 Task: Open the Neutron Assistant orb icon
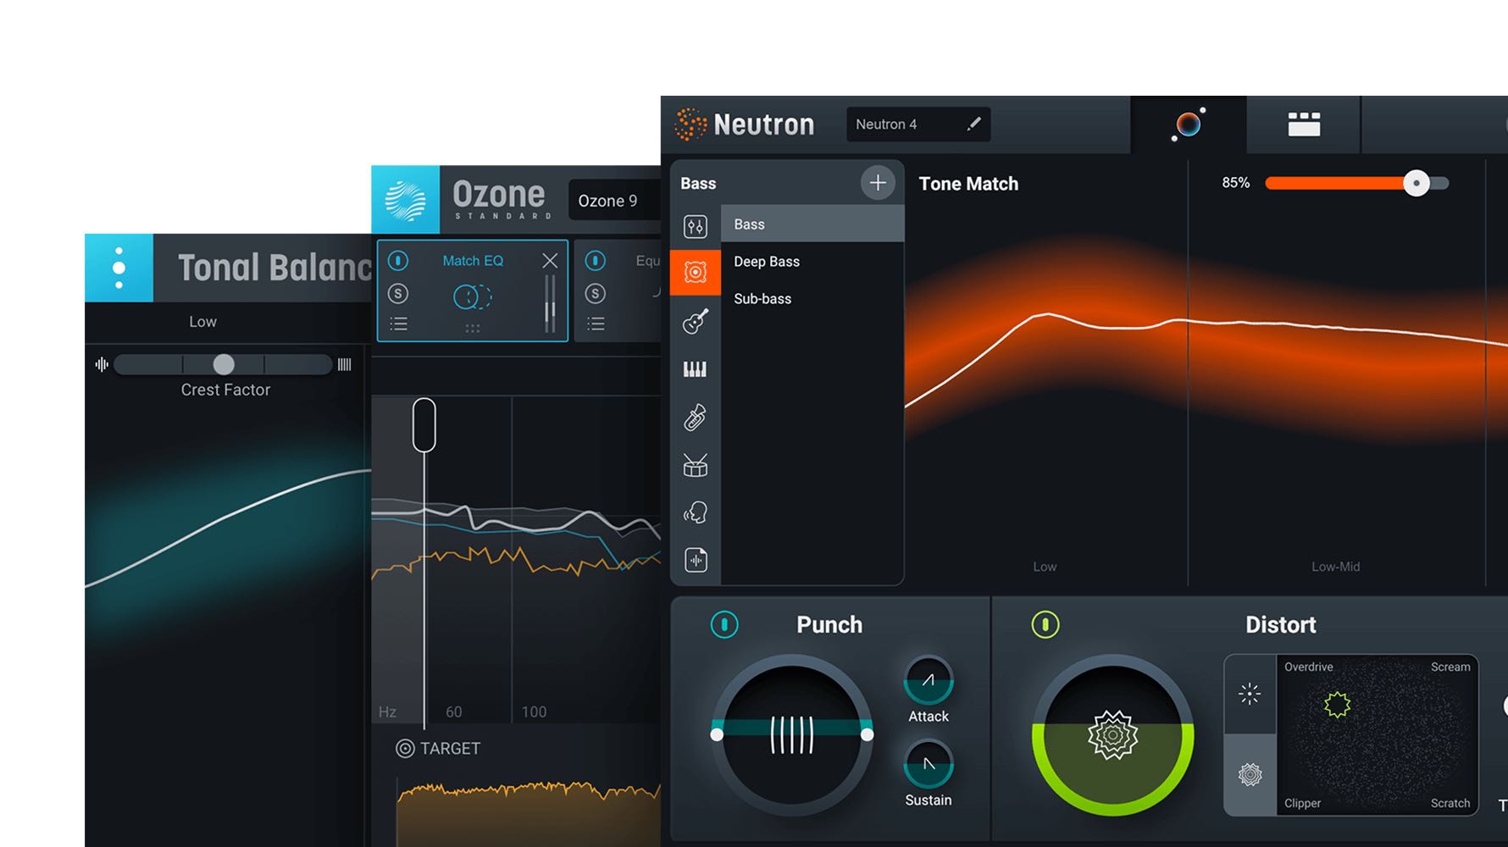click(1188, 125)
